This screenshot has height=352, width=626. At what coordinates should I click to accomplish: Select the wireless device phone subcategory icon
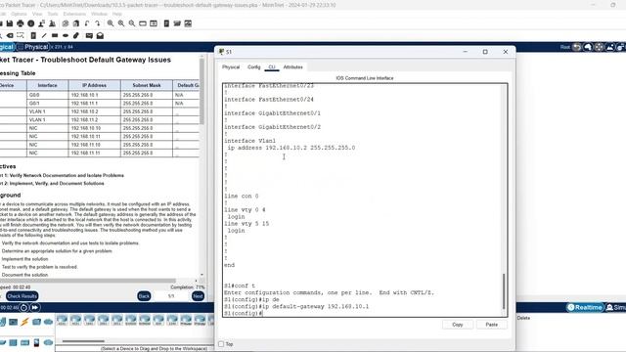pyautogui.click(x=36, y=342)
